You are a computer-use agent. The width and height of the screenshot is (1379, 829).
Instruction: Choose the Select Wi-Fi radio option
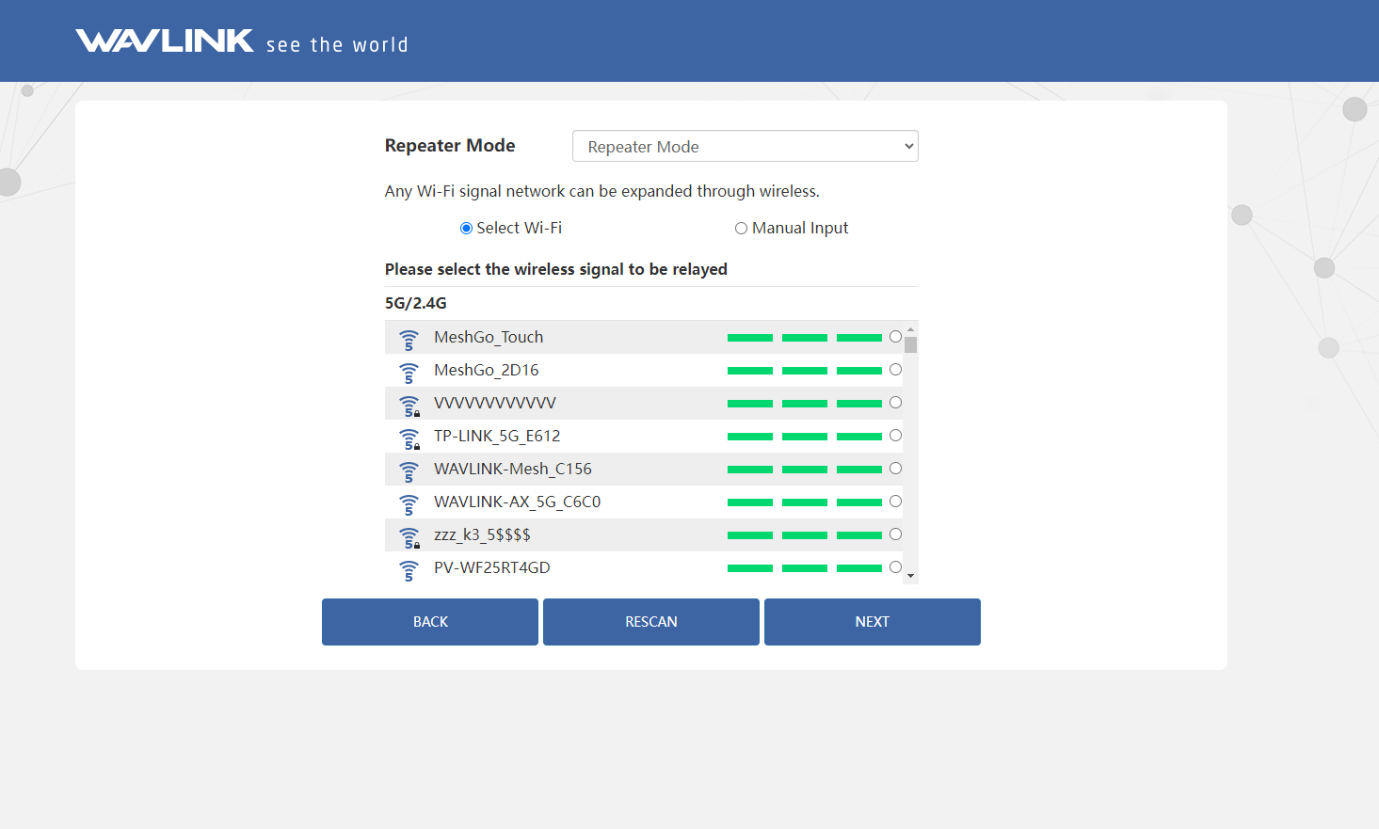(x=466, y=229)
